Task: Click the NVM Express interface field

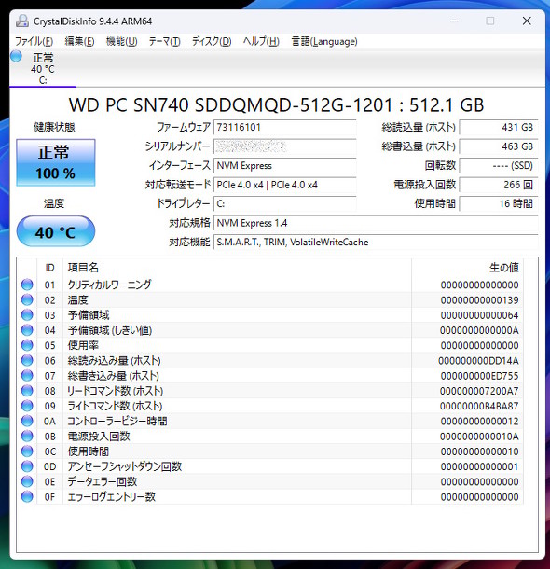Action: click(284, 166)
